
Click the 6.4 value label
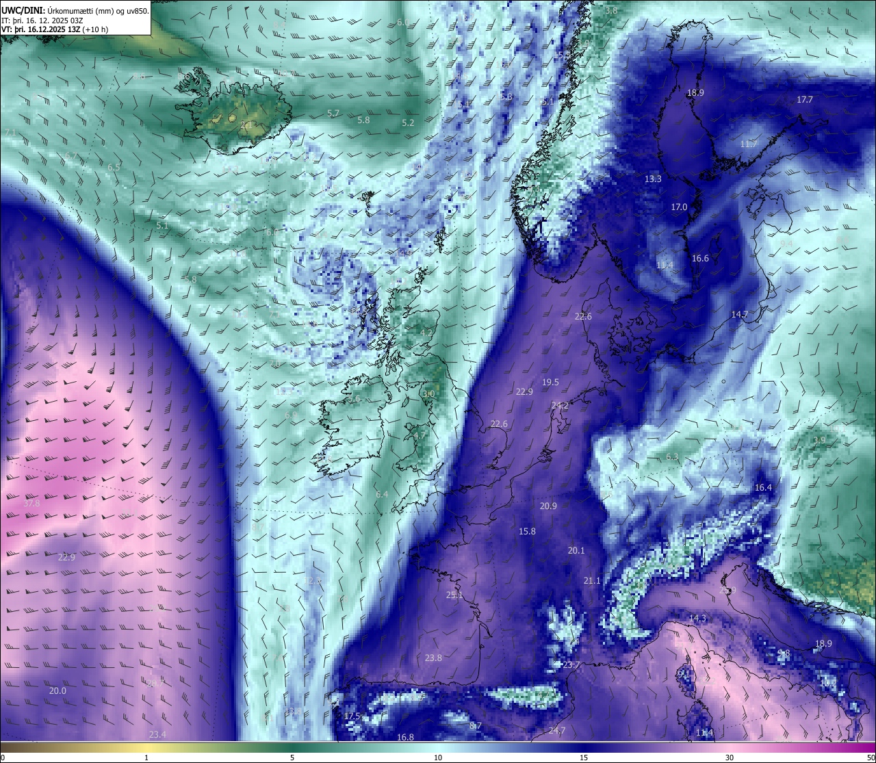coord(382,494)
